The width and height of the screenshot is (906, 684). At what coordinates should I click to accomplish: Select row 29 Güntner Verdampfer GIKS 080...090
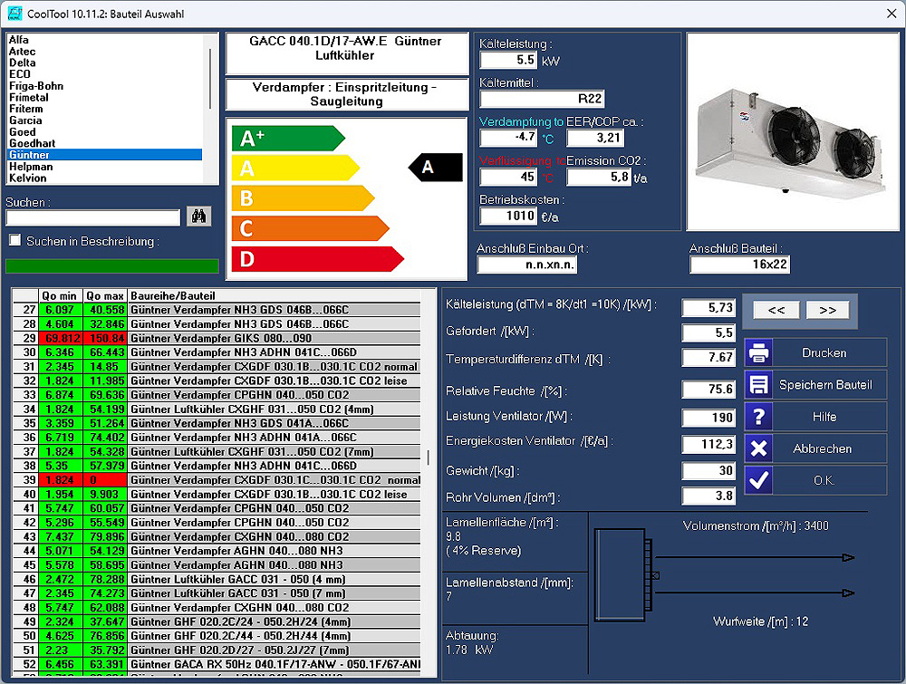click(217, 339)
